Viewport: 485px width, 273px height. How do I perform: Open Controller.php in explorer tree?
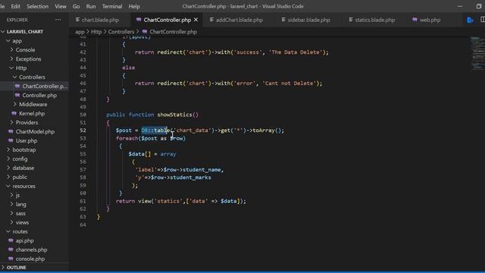[x=39, y=96]
